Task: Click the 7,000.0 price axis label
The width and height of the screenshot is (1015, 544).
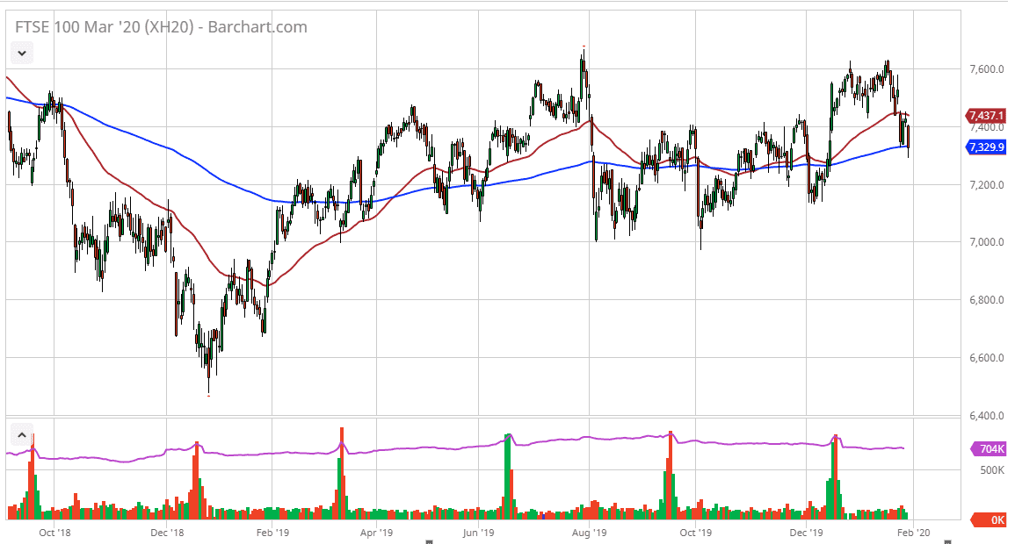Action: click(x=987, y=242)
